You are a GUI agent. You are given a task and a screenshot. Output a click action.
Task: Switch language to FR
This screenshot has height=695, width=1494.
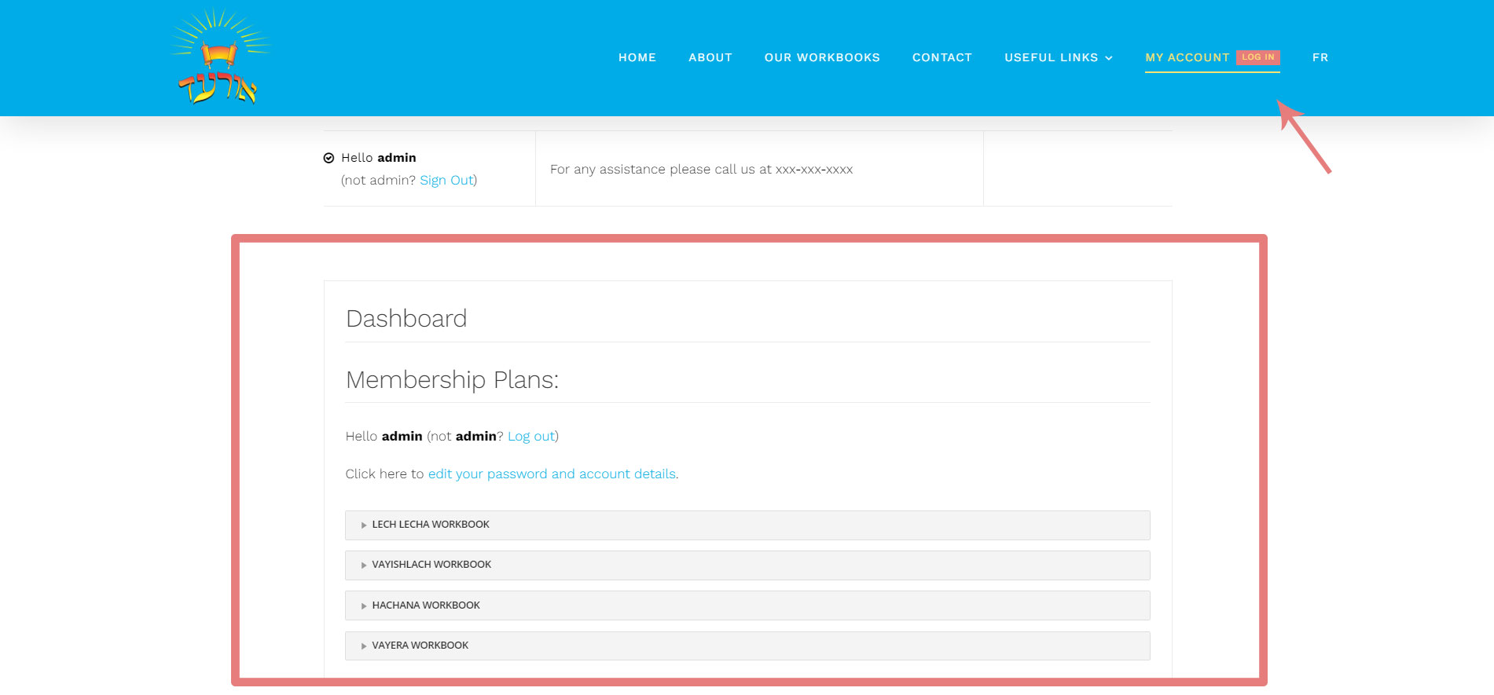[x=1320, y=57]
